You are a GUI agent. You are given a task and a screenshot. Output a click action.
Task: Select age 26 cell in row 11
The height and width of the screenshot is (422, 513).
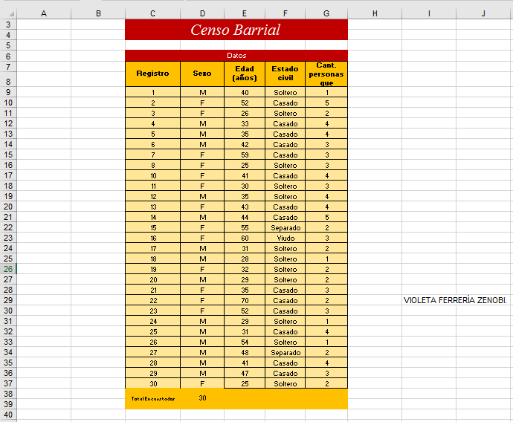tap(245, 114)
